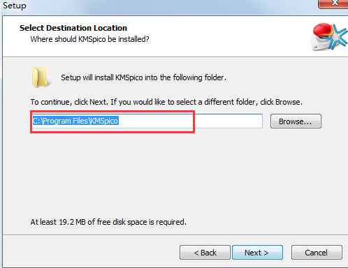Click the destination path input field
The height and width of the screenshot is (268, 348).
147,121
